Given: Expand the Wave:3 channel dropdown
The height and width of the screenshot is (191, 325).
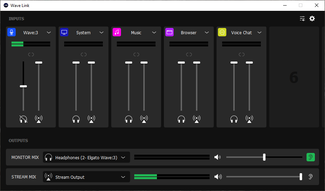Looking at the screenshot, I should pyautogui.click(x=49, y=32).
